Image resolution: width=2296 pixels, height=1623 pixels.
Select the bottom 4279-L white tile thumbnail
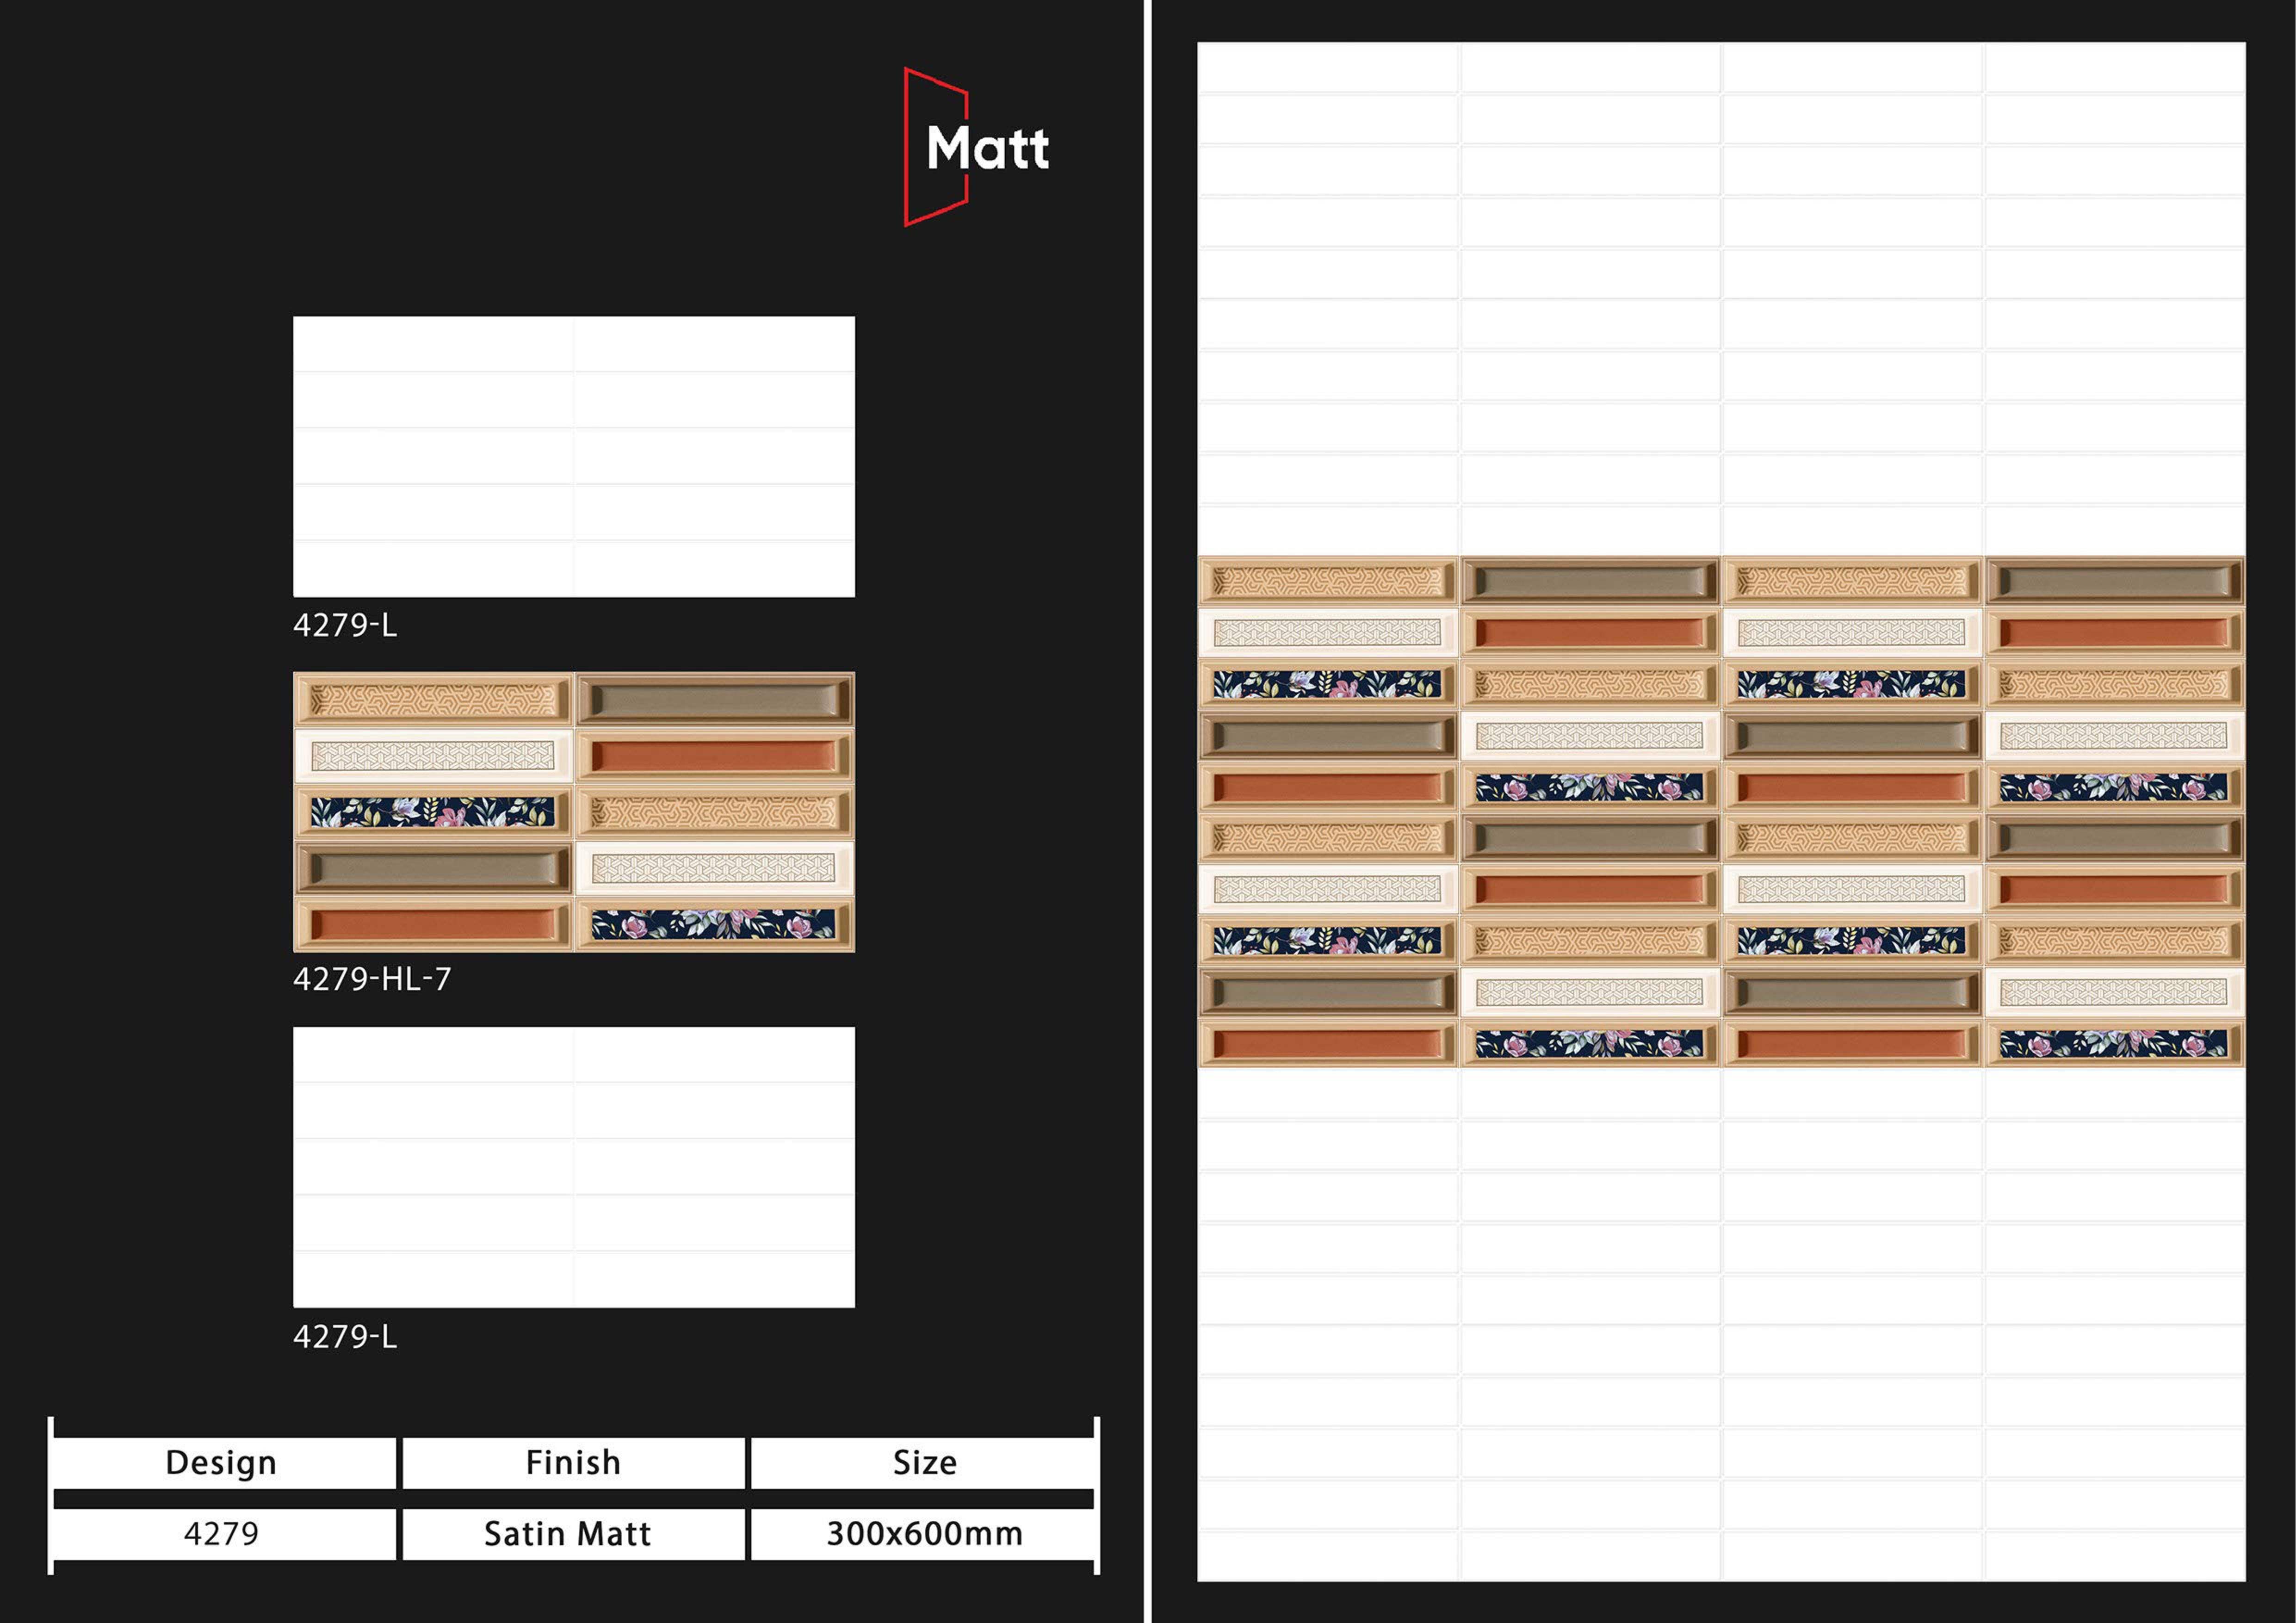point(573,1166)
